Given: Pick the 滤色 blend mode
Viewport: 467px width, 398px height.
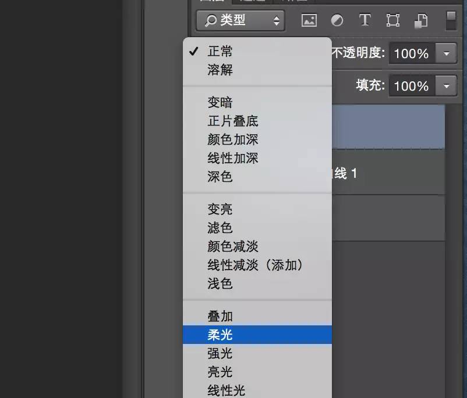Looking at the screenshot, I should point(220,228).
